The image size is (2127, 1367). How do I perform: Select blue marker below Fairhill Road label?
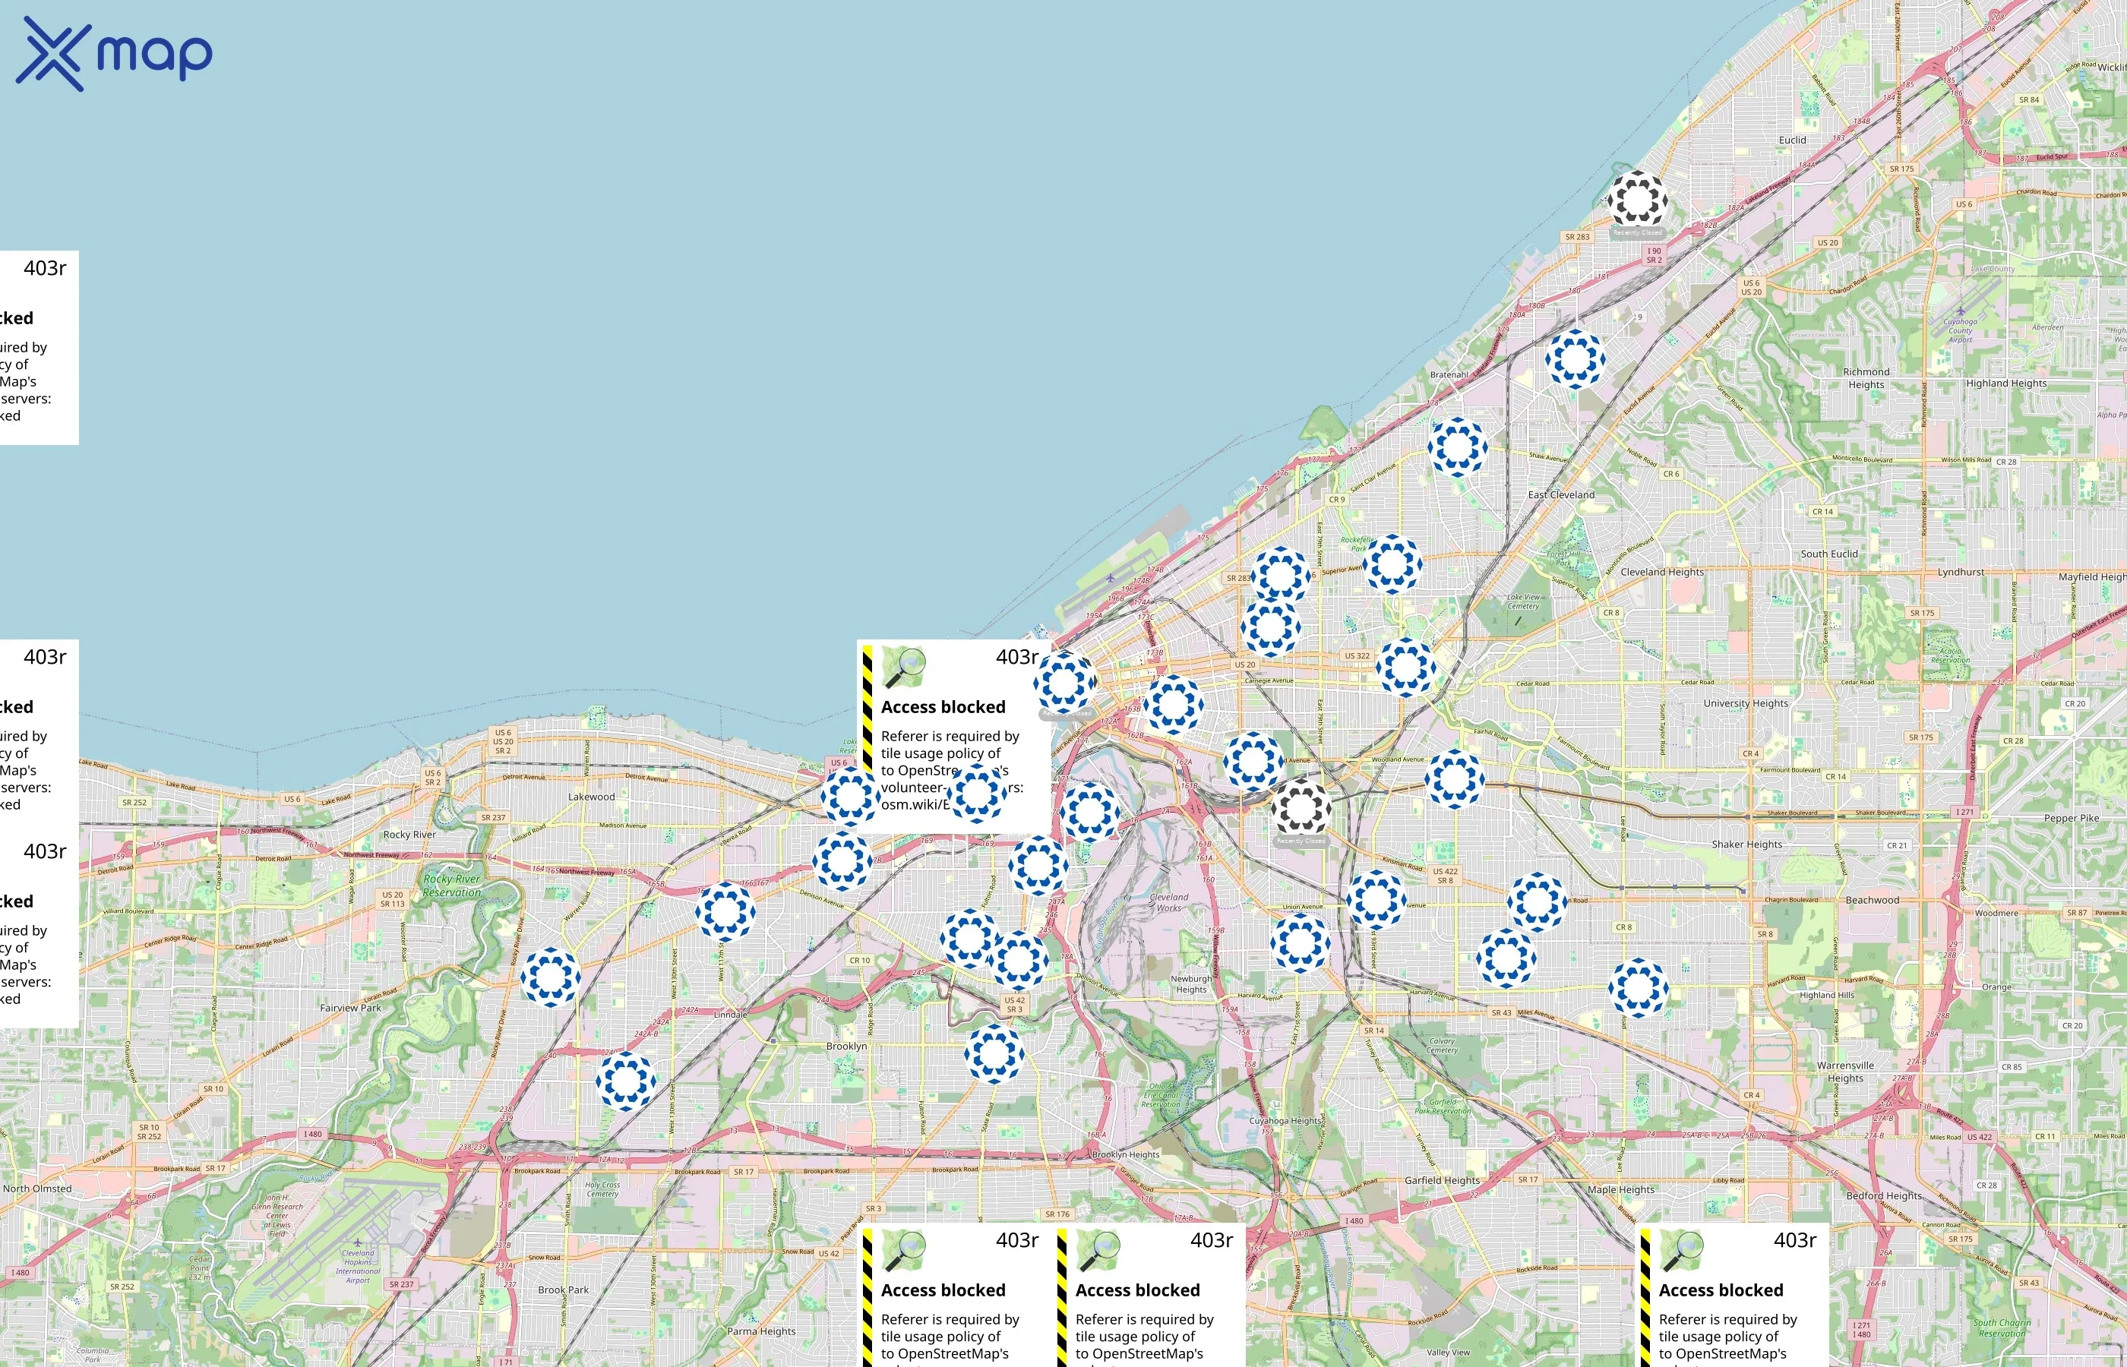tap(1454, 778)
